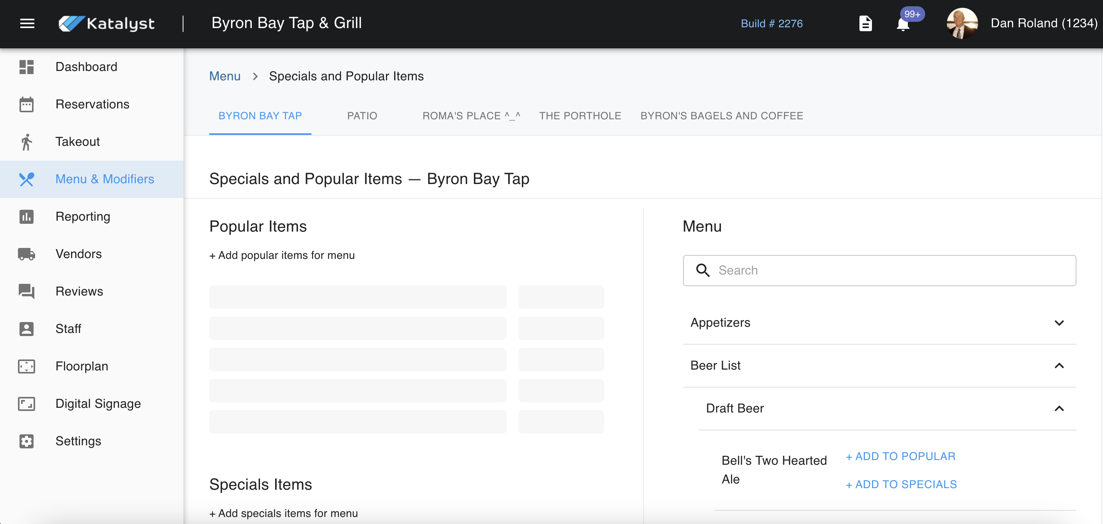
Task: Add Bell's Two Hearted Ale to specials
Action: pyautogui.click(x=901, y=484)
